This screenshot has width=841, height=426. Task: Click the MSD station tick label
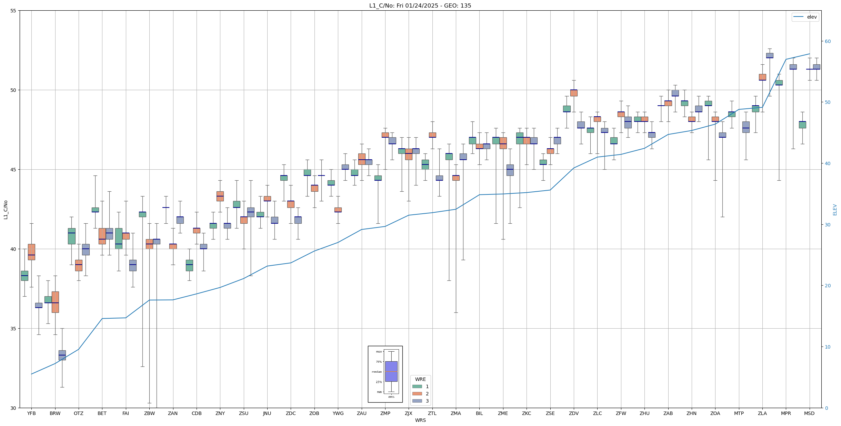click(809, 414)
